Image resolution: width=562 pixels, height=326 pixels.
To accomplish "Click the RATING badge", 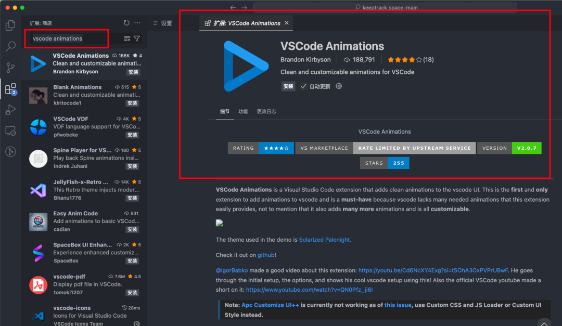I will coord(261,148).
